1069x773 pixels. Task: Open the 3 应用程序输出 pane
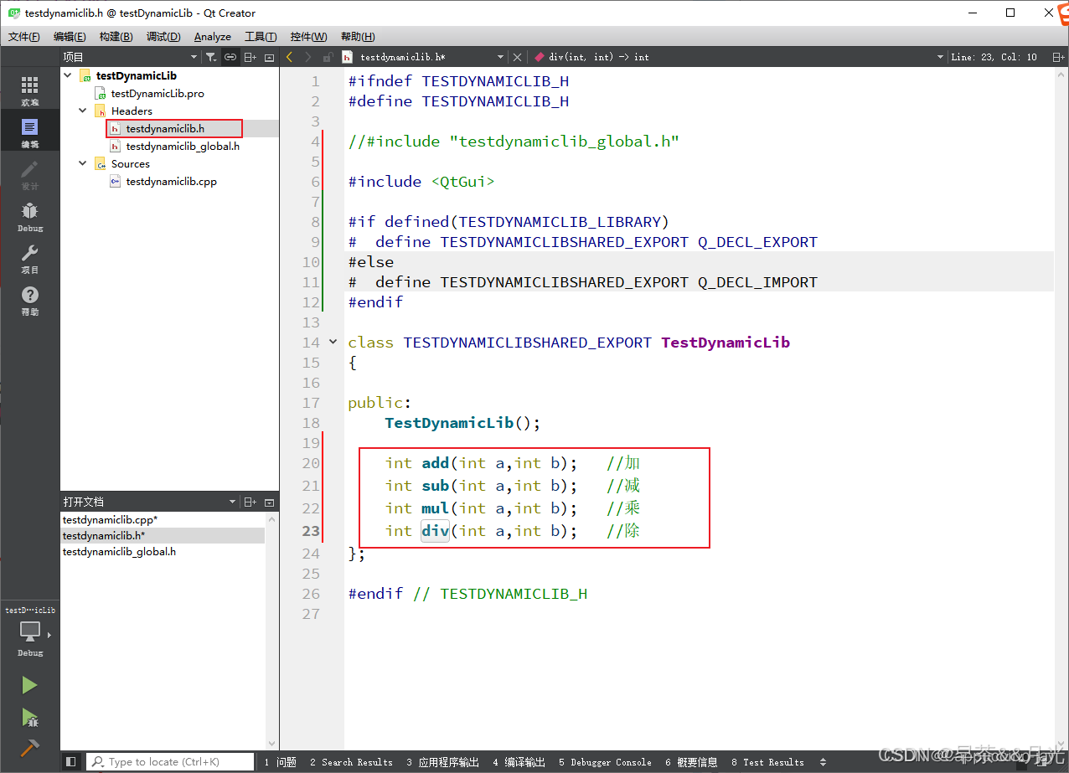pyautogui.click(x=443, y=762)
